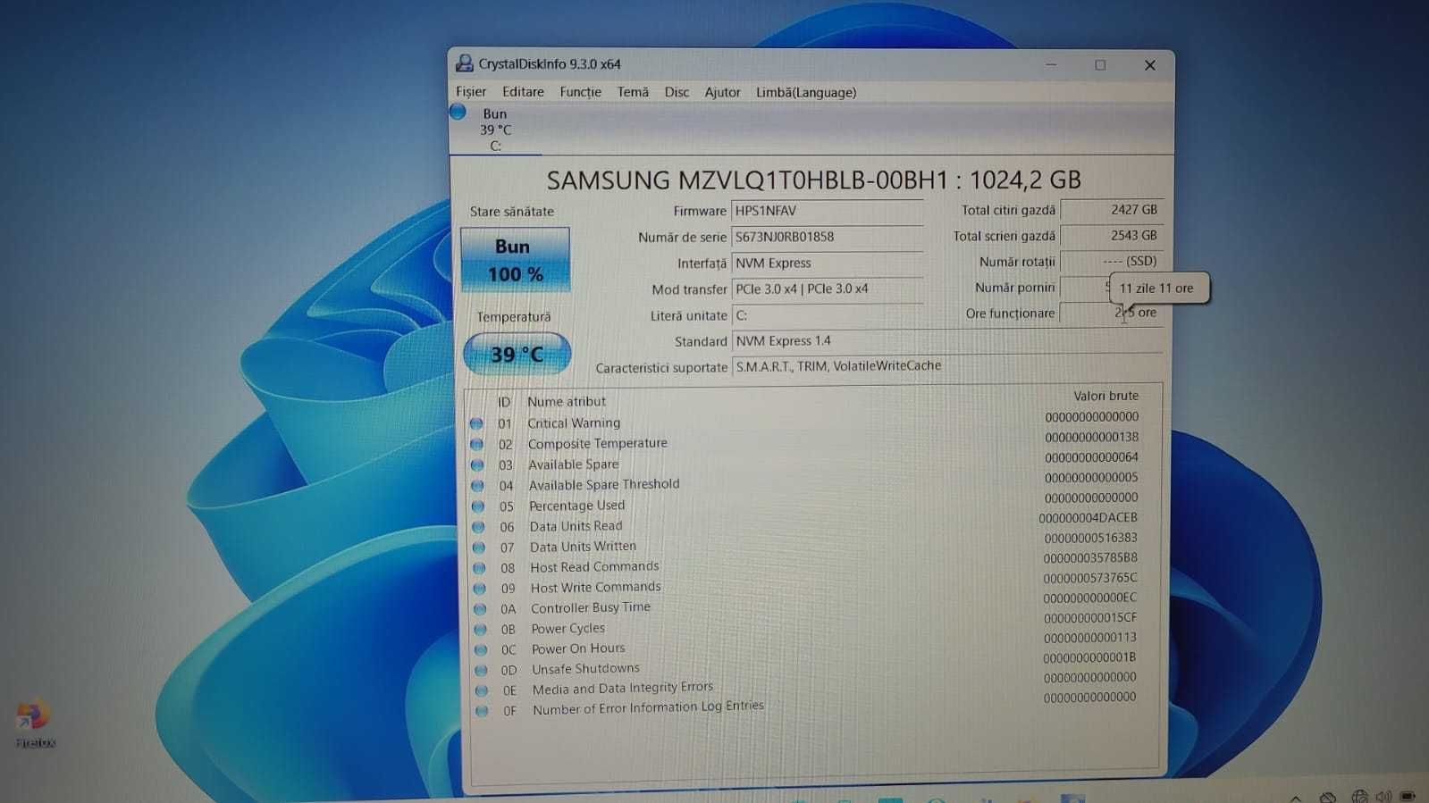Click the serial number field S673NJ0RB01858
Screen dimensions: 1429x803
click(827, 237)
